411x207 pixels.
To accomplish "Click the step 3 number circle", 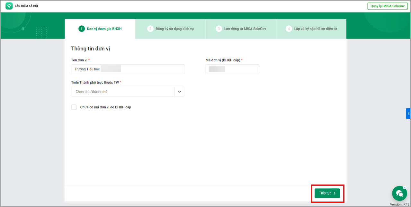I will click(219, 29).
